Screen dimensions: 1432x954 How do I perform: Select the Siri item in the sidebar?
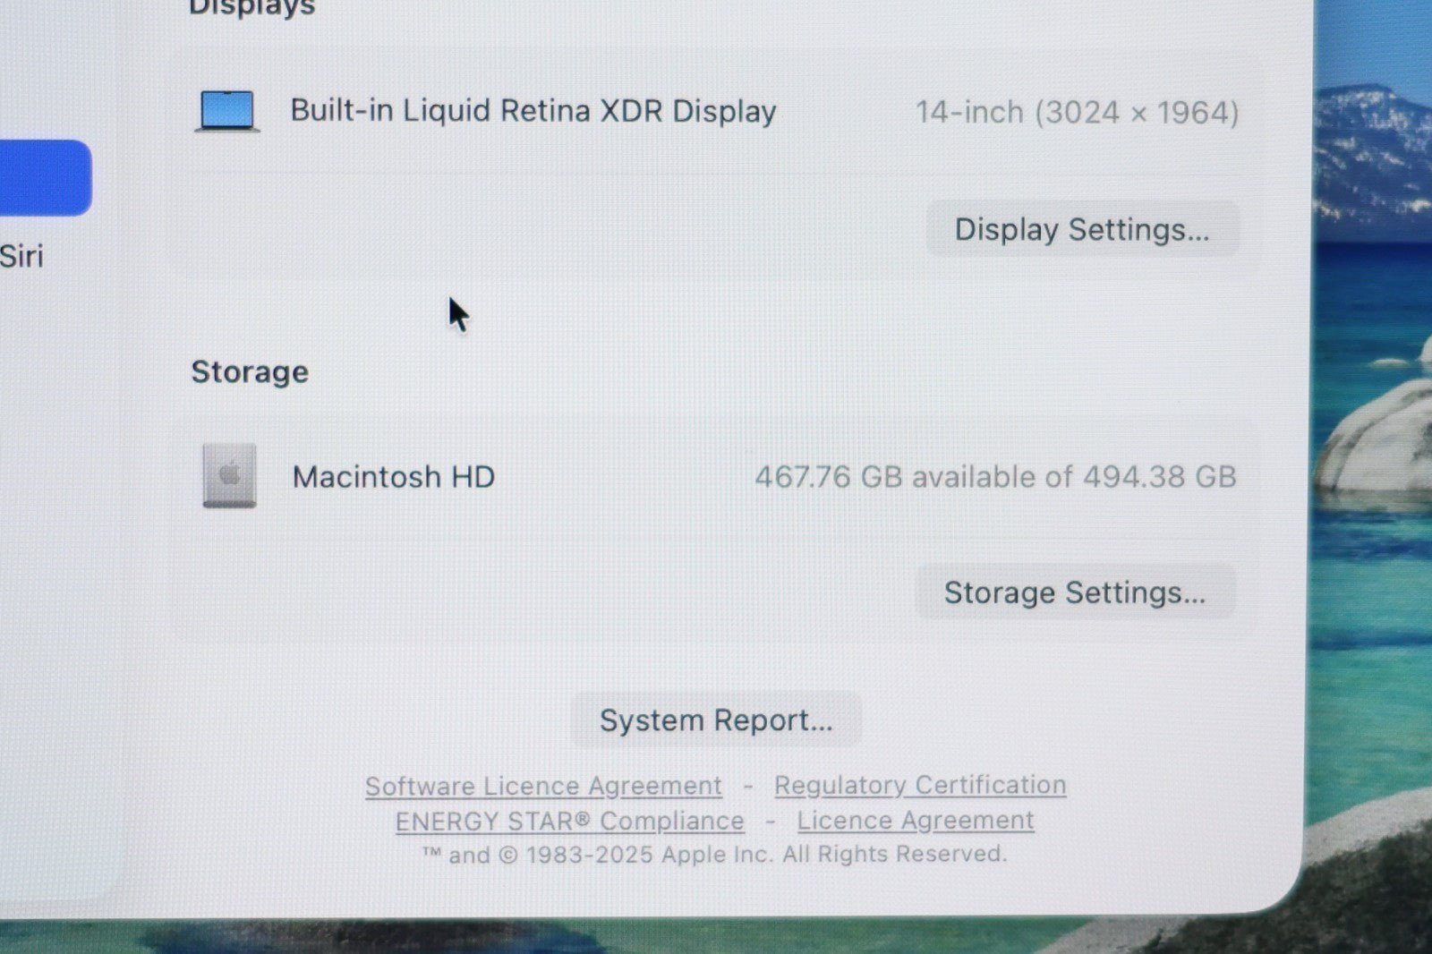click(21, 257)
